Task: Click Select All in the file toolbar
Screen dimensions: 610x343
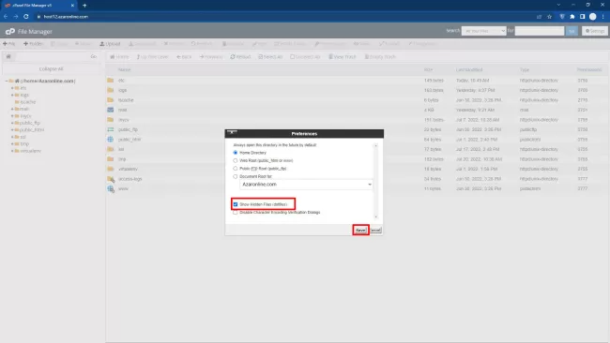Action: 270,57
